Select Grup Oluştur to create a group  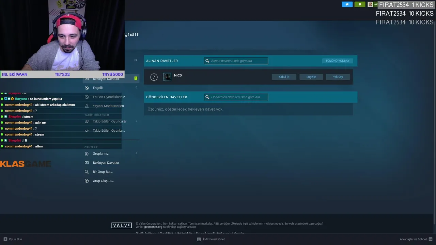click(103, 181)
